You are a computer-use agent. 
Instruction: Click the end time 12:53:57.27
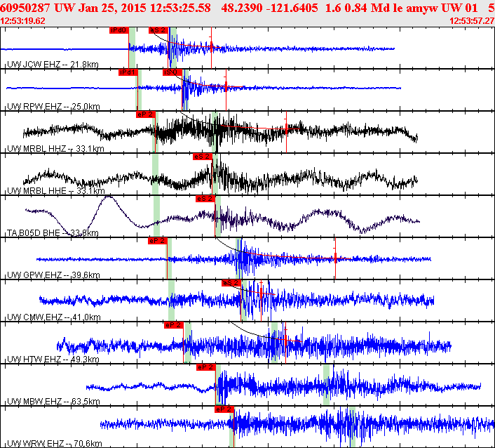click(x=472, y=21)
